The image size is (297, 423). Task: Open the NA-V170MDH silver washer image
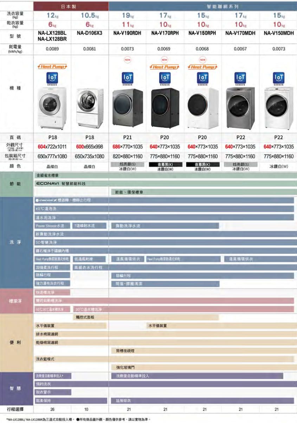coord(240,108)
